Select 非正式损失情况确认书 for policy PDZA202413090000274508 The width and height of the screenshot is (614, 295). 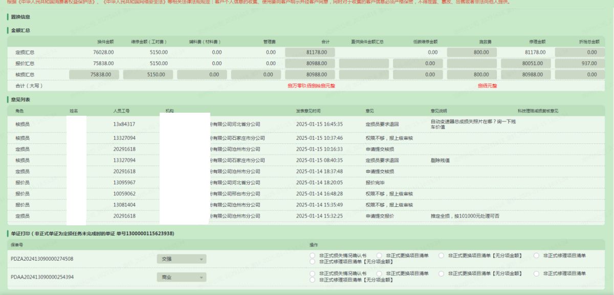[x=312, y=256]
